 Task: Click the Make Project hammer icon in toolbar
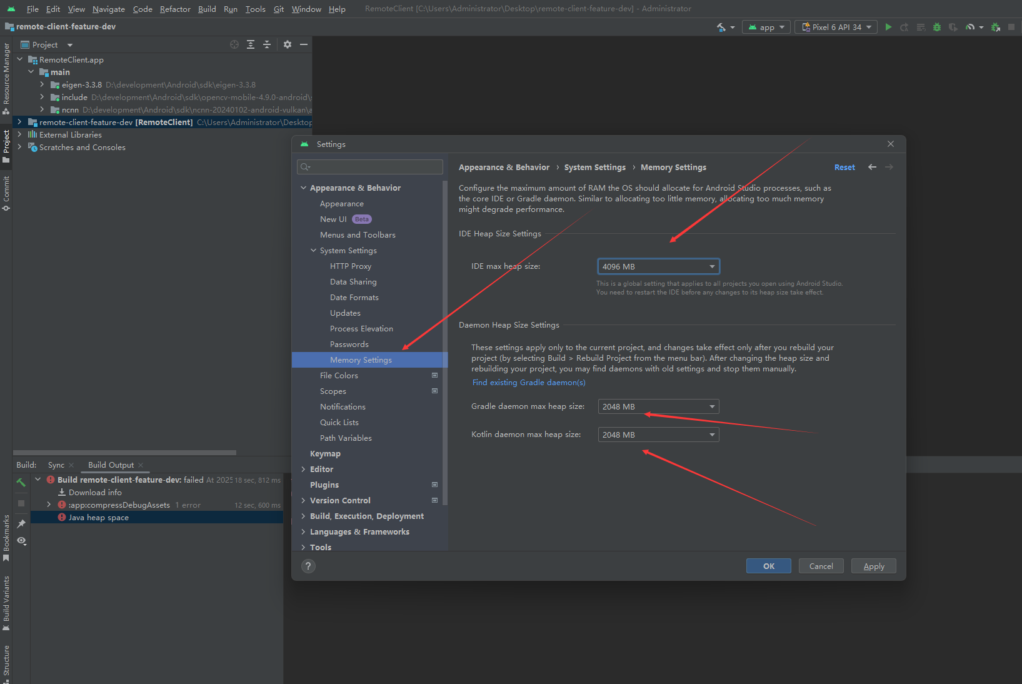point(722,27)
